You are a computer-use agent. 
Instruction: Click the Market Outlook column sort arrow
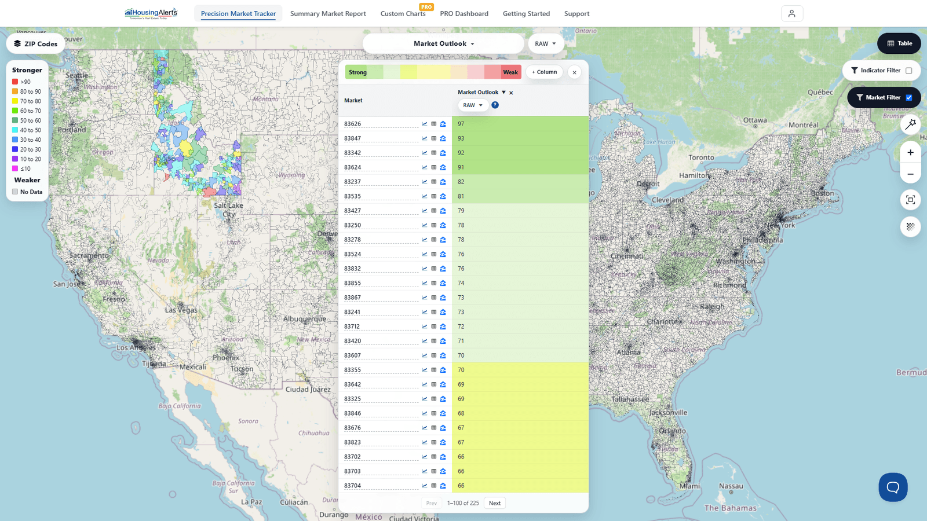point(503,92)
